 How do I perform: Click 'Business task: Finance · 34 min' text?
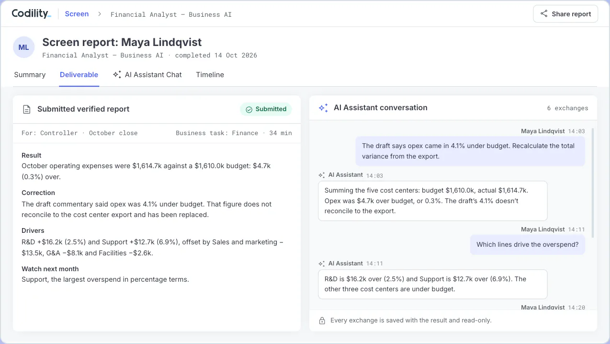coord(234,133)
